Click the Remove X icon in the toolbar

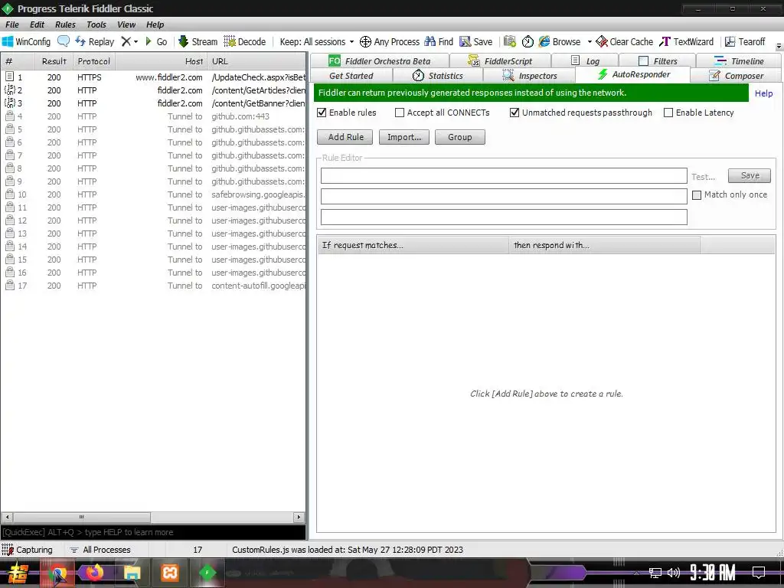[126, 41]
